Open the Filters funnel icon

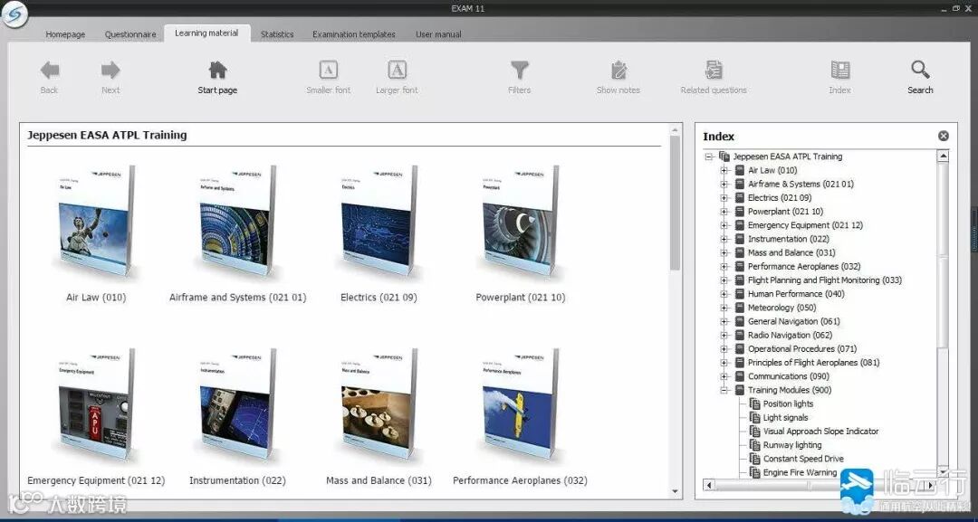tap(519, 71)
